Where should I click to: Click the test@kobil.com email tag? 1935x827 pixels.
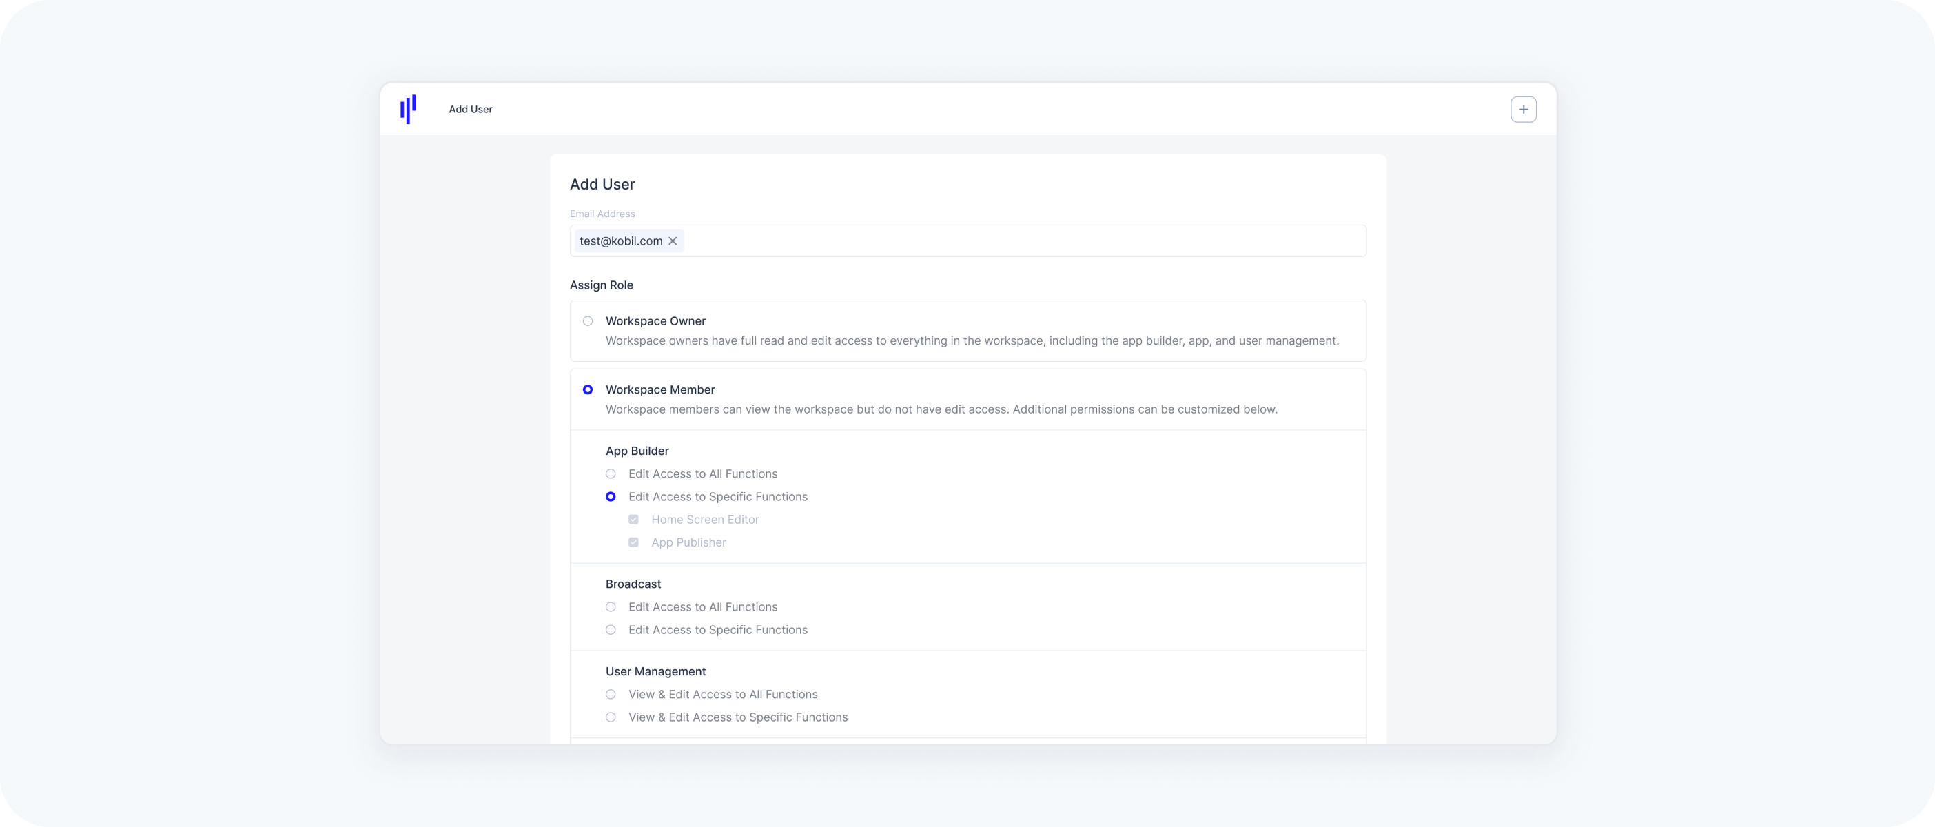tap(620, 241)
